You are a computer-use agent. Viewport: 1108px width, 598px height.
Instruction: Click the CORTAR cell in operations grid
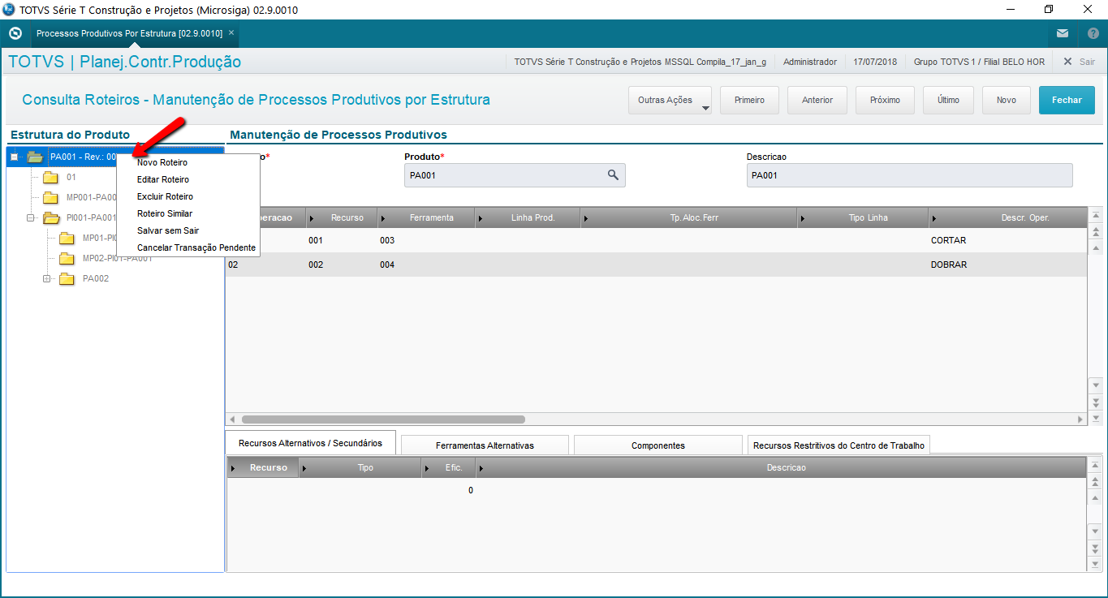click(949, 240)
